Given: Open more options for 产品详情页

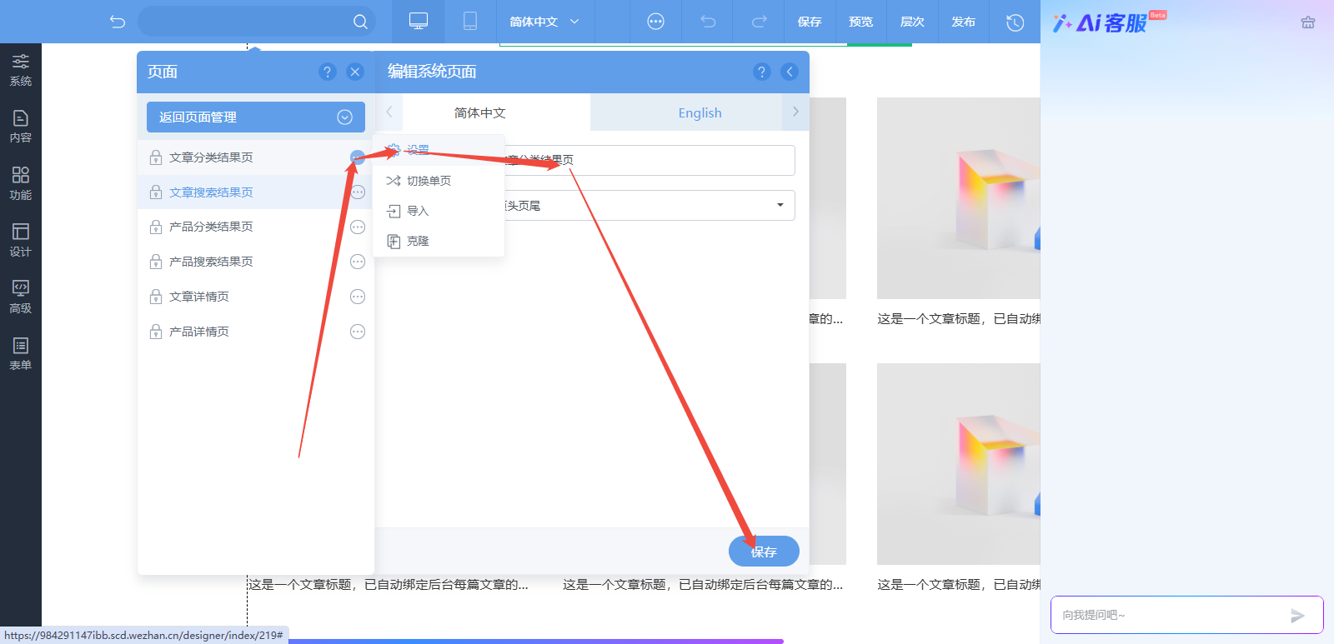Looking at the screenshot, I should point(358,332).
